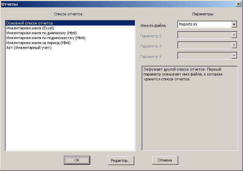Expand the 'Параметр 2' dropdown arrow
The width and height of the screenshot is (243, 171).
[x=234, y=35]
